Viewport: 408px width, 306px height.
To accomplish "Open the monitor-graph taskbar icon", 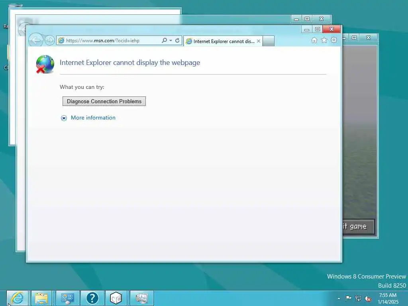I will click(x=141, y=298).
